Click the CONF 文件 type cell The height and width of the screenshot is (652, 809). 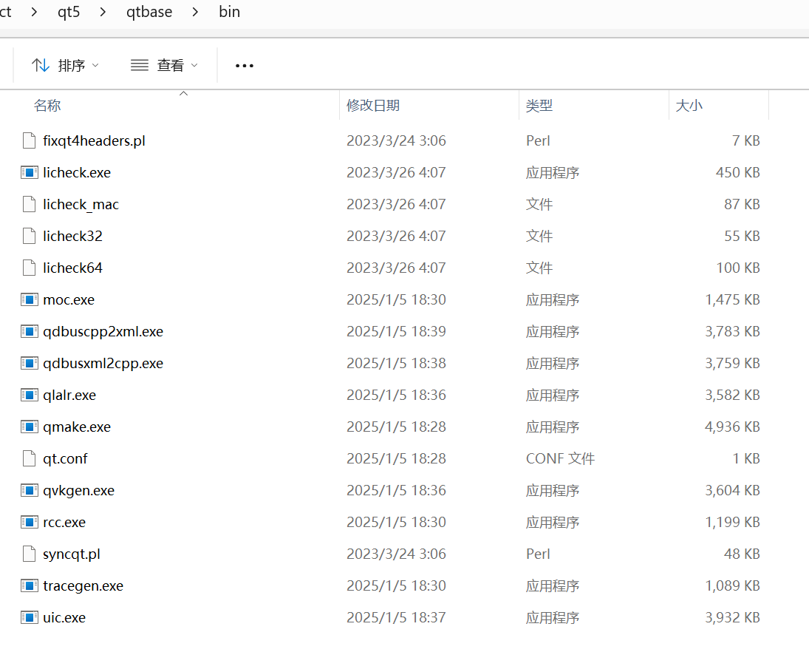point(560,458)
